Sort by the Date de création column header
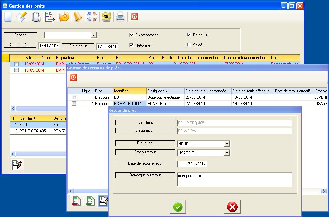Viewport: 329px width, 217px height. [39, 58]
